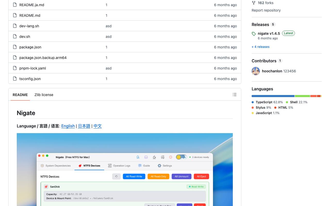
Task: Click the Shell 22.1% language link
Action: tap(297, 102)
